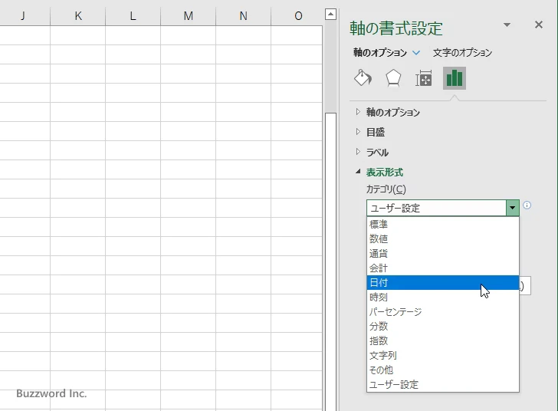Choose 指数 from category list
Viewport: 558px width, 411px height.
443,340
